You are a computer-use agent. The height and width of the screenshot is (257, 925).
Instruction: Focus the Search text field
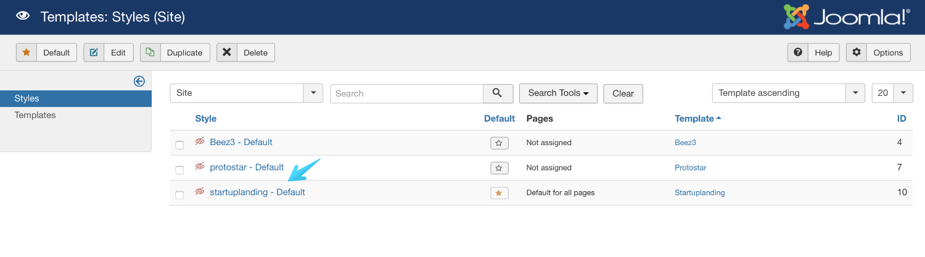tap(406, 93)
